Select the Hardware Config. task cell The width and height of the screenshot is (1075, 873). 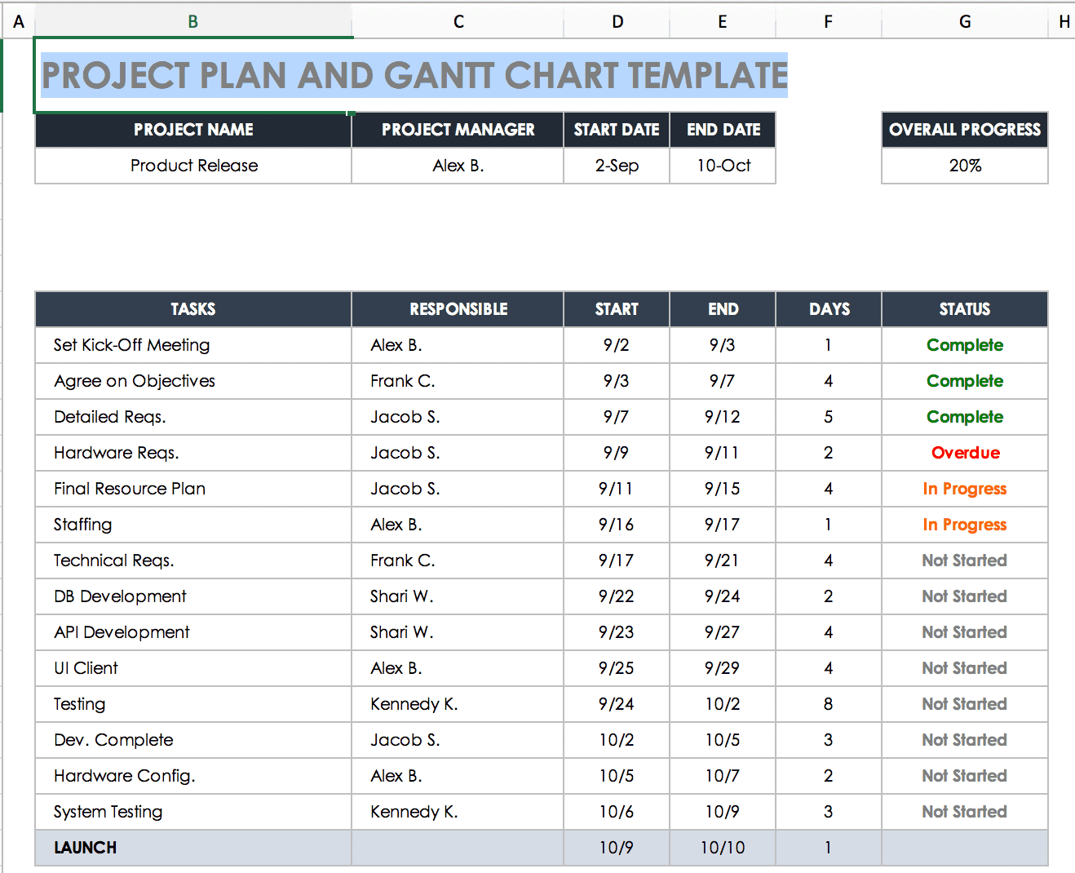tap(193, 776)
